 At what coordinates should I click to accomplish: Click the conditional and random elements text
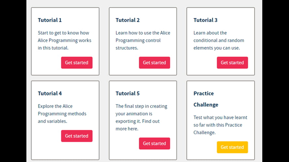click(219, 40)
